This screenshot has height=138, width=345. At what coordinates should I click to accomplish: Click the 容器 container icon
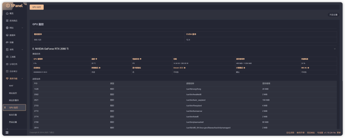pyautogui.click(x=7, y=42)
